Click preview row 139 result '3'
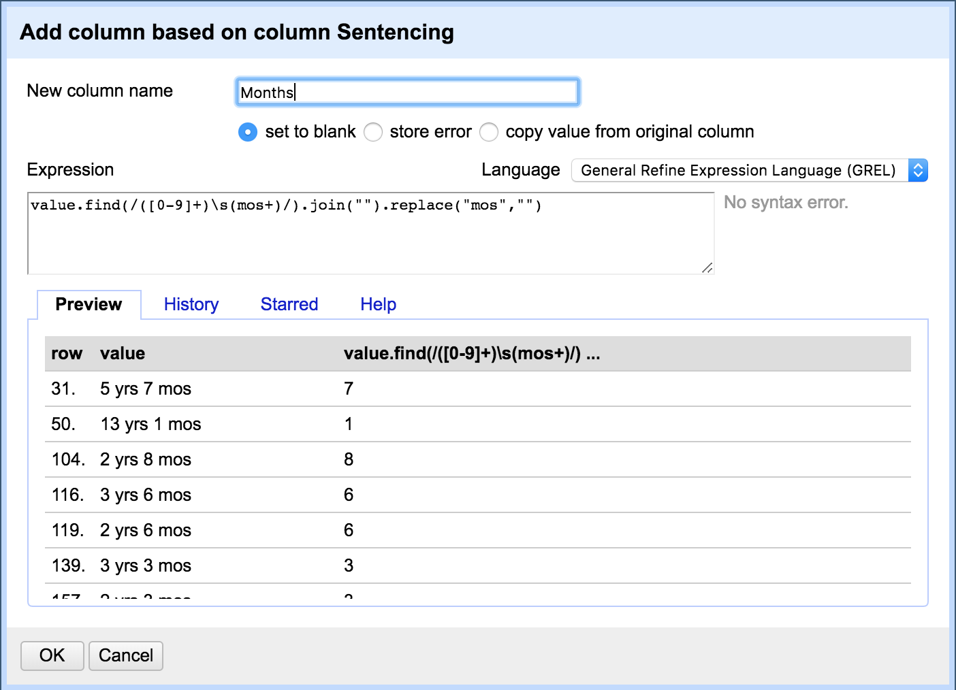This screenshot has height=690, width=956. pyautogui.click(x=349, y=565)
